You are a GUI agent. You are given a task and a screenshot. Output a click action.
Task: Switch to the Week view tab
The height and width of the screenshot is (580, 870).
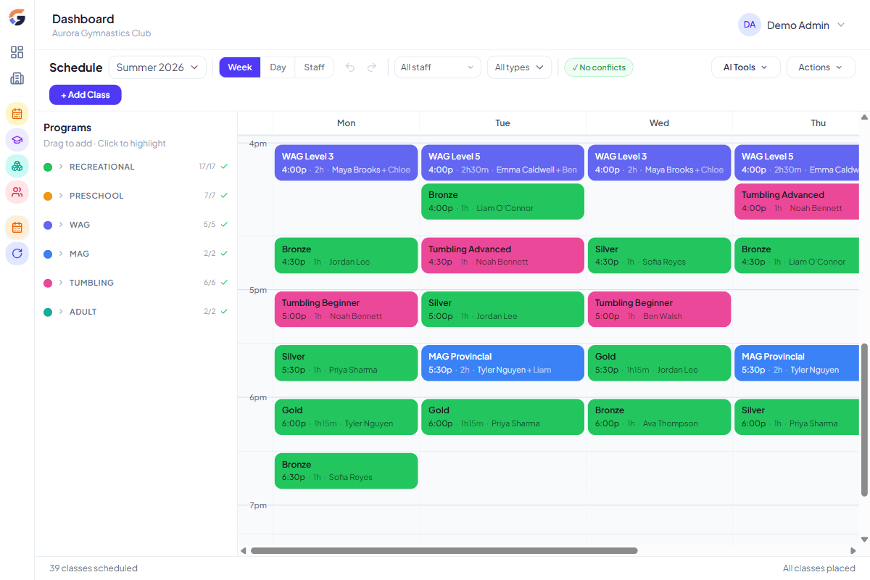pos(240,67)
